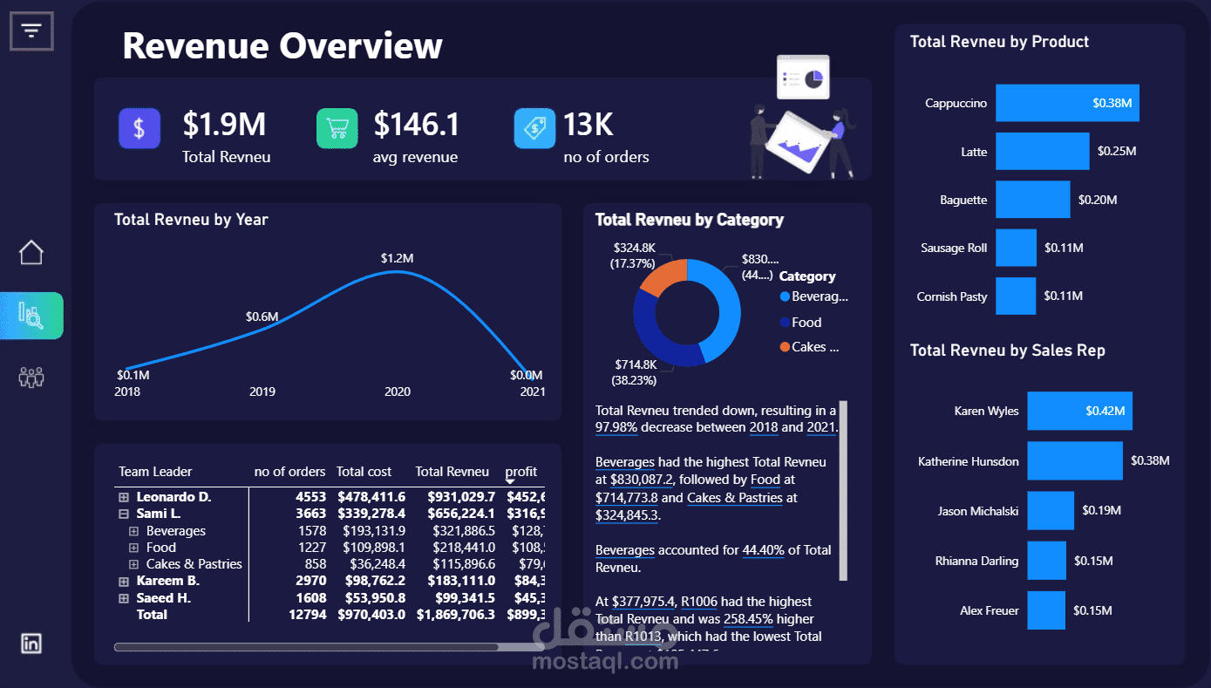Click the dollar icon on Total Revenue card

pos(139,128)
